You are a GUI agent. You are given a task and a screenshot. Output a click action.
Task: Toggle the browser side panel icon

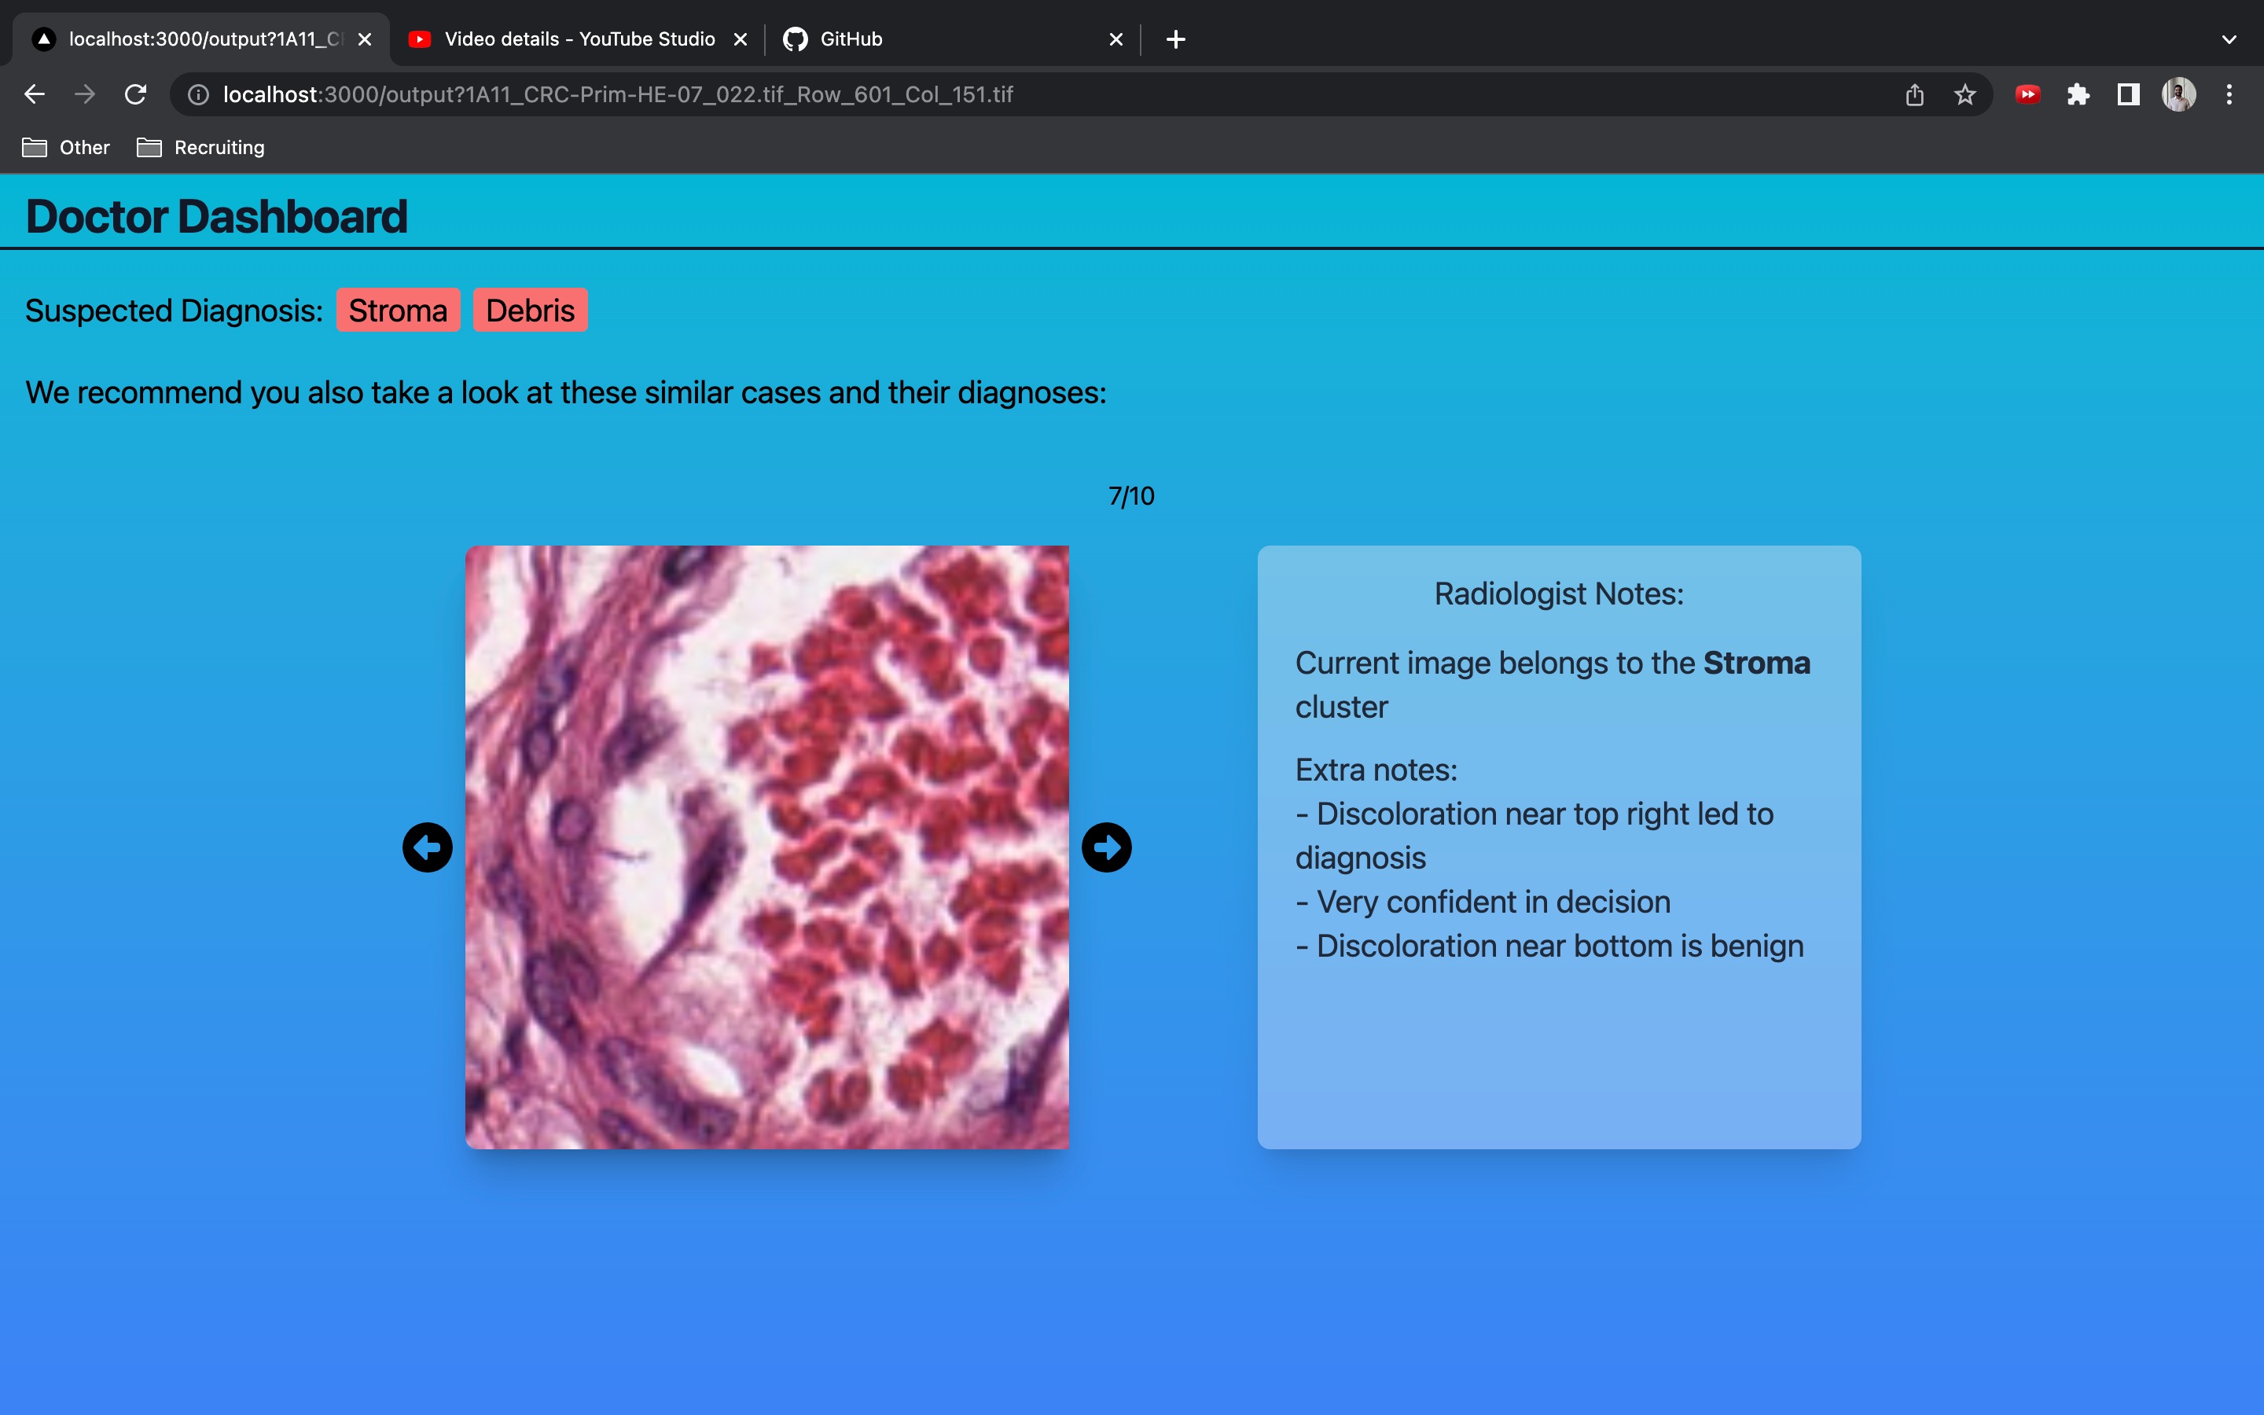(2128, 94)
